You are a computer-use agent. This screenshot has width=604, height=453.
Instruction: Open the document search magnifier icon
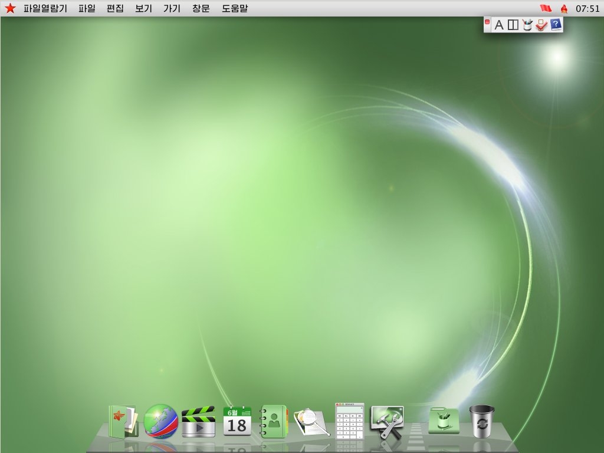311,420
